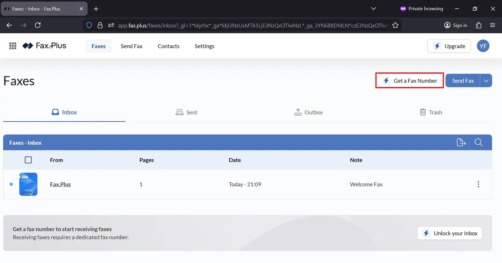Expand the browser tab list chevron
This screenshot has height=263, width=502.
click(x=373, y=9)
